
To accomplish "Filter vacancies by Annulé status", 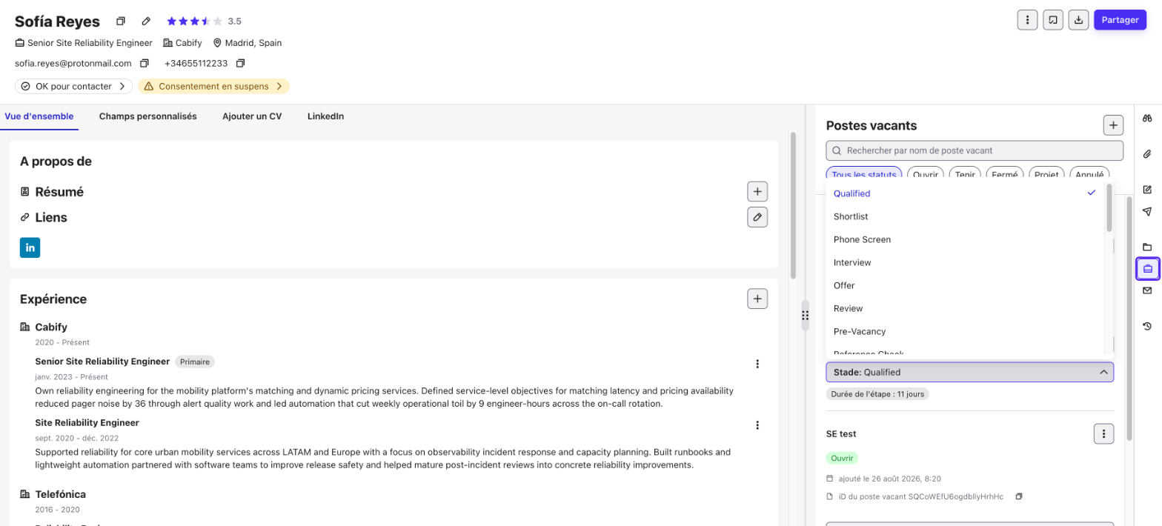I will click(1089, 174).
